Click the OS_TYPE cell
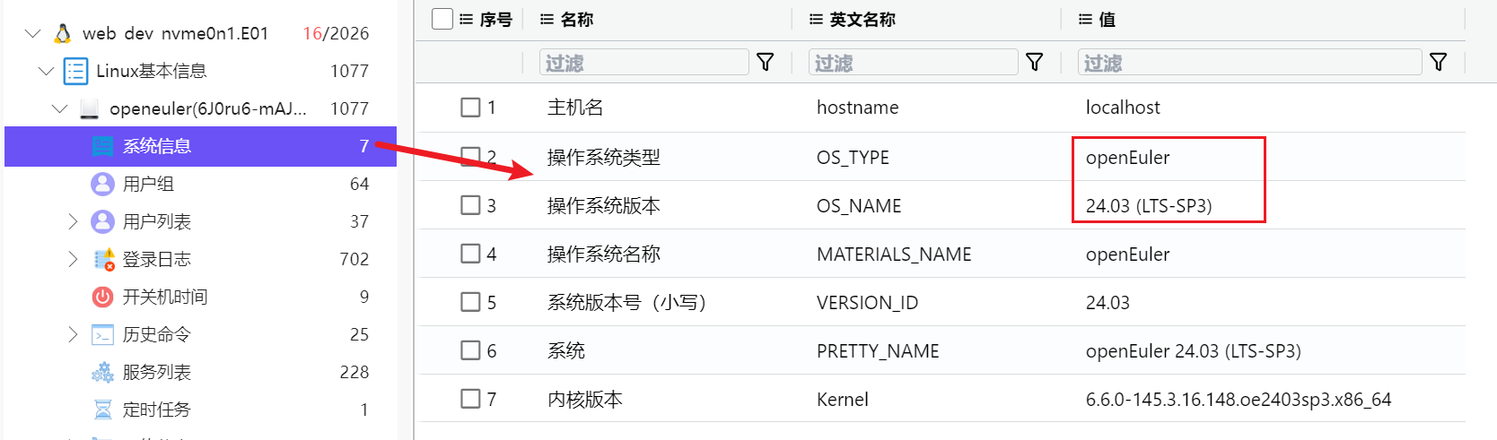Viewport: 1497px width, 440px height. pyautogui.click(x=853, y=158)
